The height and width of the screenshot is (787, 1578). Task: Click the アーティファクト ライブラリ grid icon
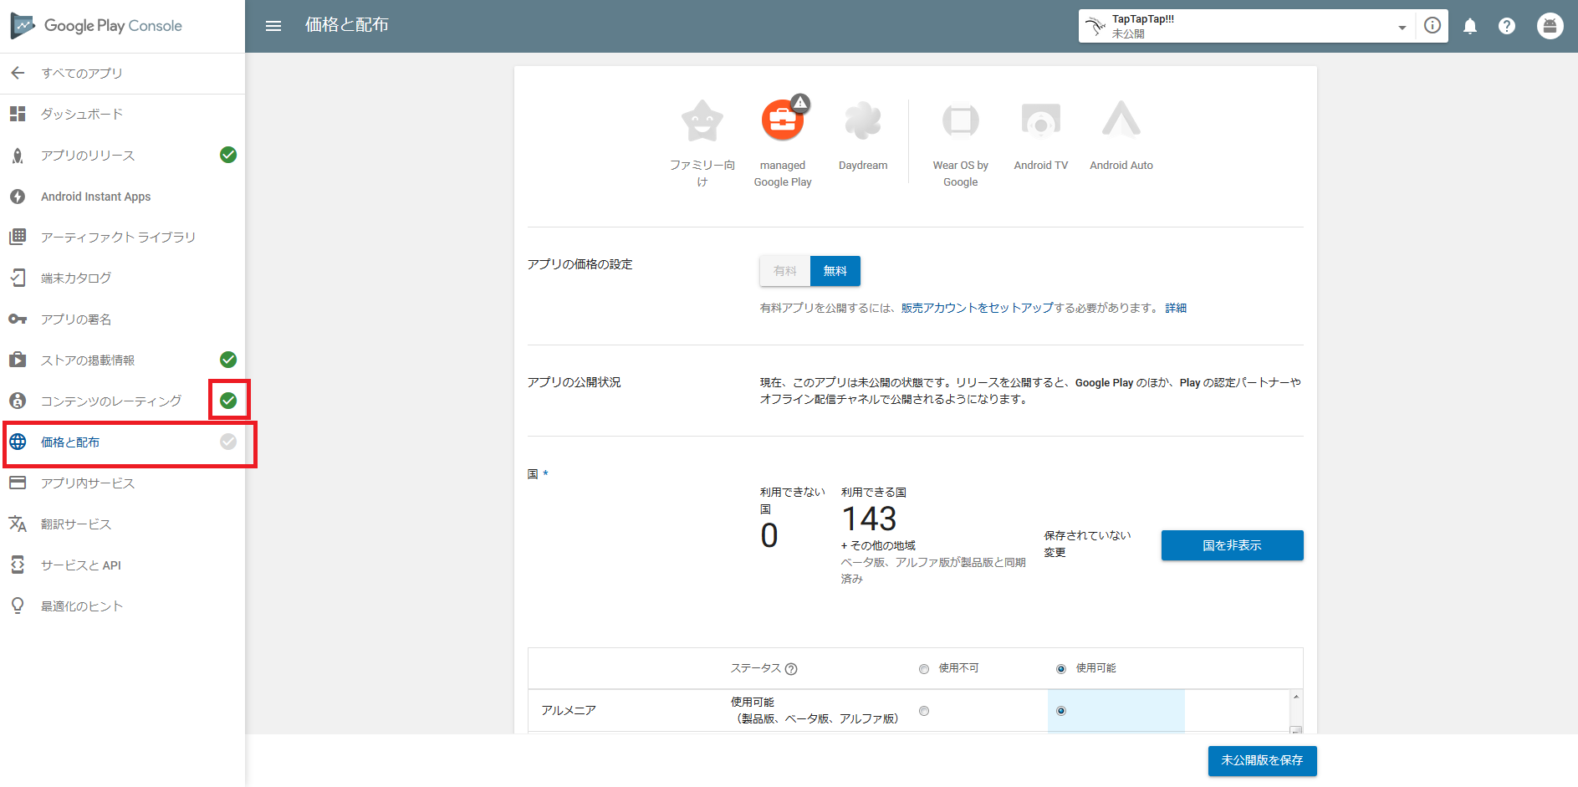(x=18, y=237)
